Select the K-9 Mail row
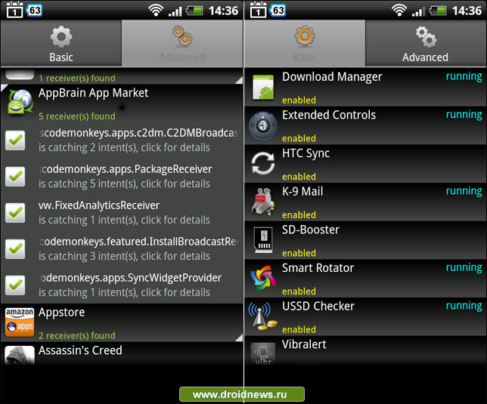This screenshot has height=404, width=487. click(x=365, y=202)
